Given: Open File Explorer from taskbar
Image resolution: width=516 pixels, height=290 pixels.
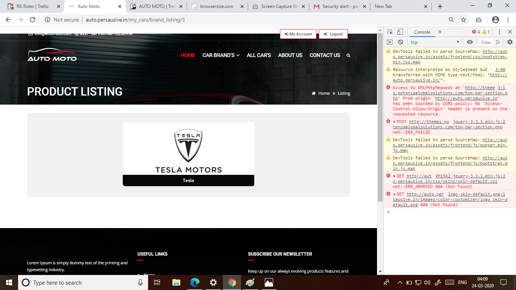Looking at the screenshot, I should (x=176, y=282).
